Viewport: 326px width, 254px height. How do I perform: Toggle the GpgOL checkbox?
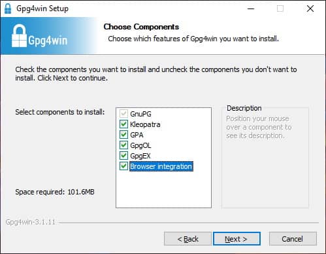(x=123, y=145)
